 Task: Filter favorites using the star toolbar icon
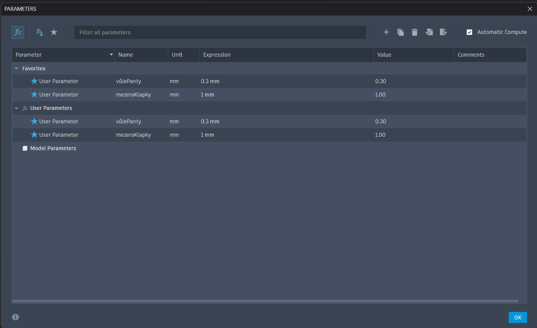54,32
